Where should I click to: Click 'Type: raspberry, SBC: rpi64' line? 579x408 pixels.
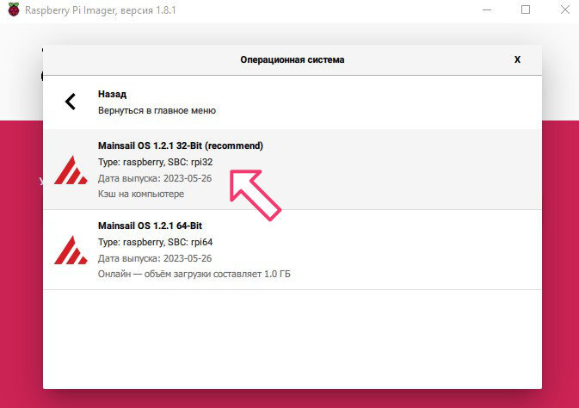click(x=156, y=243)
